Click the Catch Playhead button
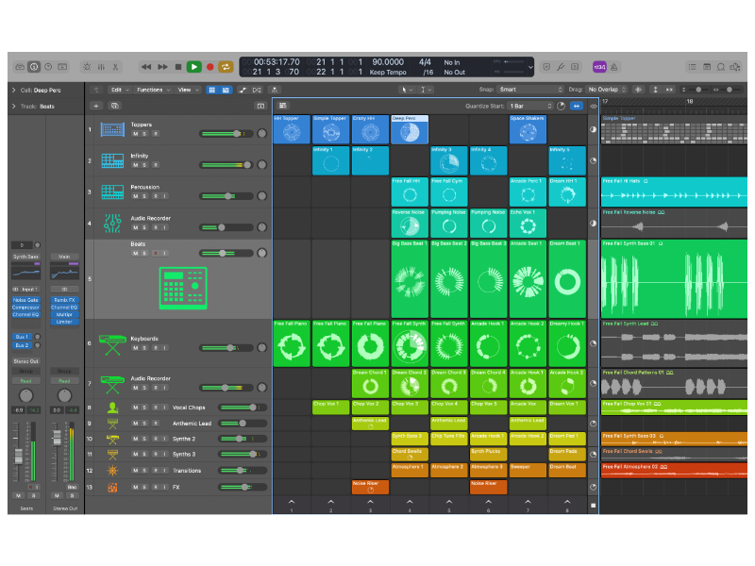This screenshot has width=755, height=566. tap(275, 90)
